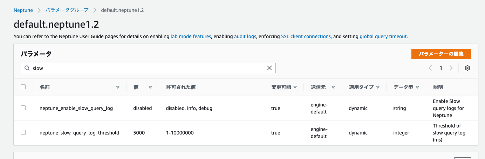
Task: Click the パラメータ section heading
Action: click(36, 54)
